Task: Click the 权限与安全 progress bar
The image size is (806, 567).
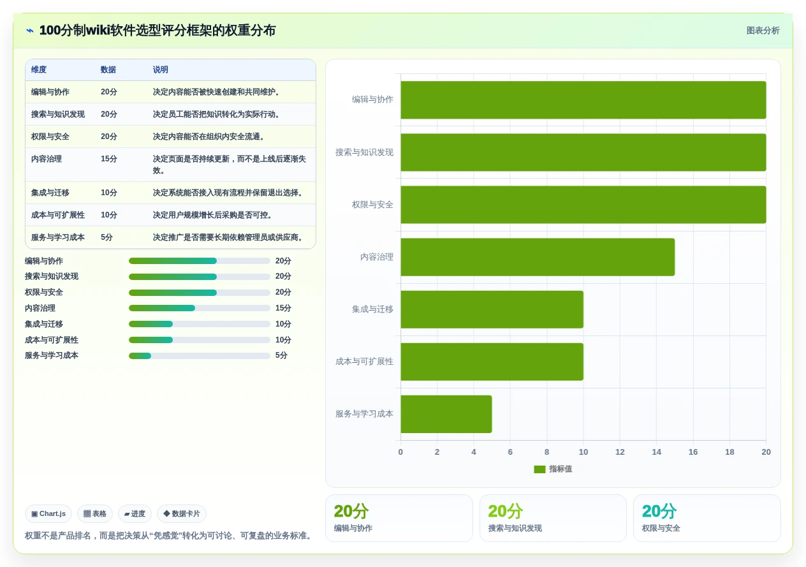Action: [200, 293]
